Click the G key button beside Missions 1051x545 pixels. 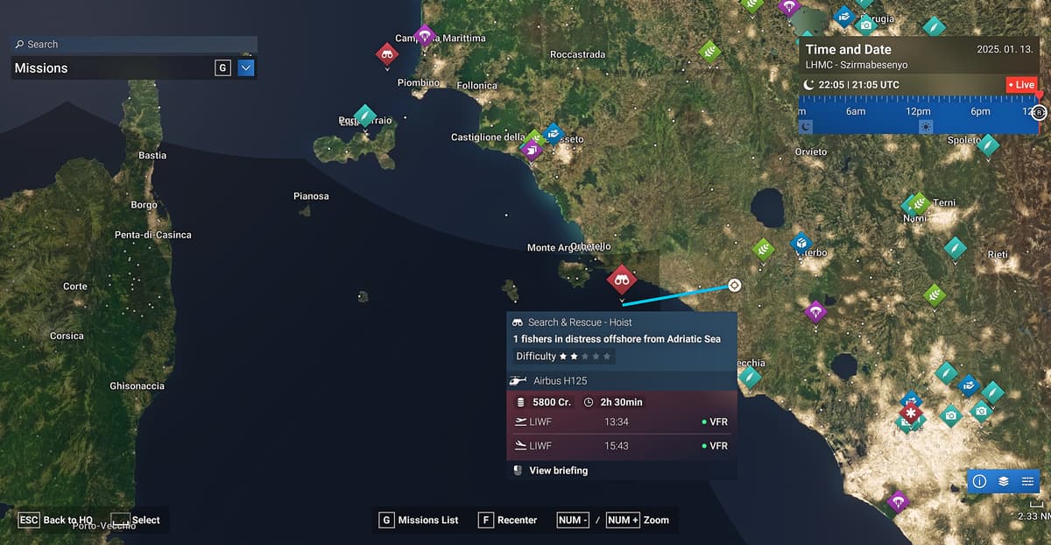pyautogui.click(x=222, y=67)
